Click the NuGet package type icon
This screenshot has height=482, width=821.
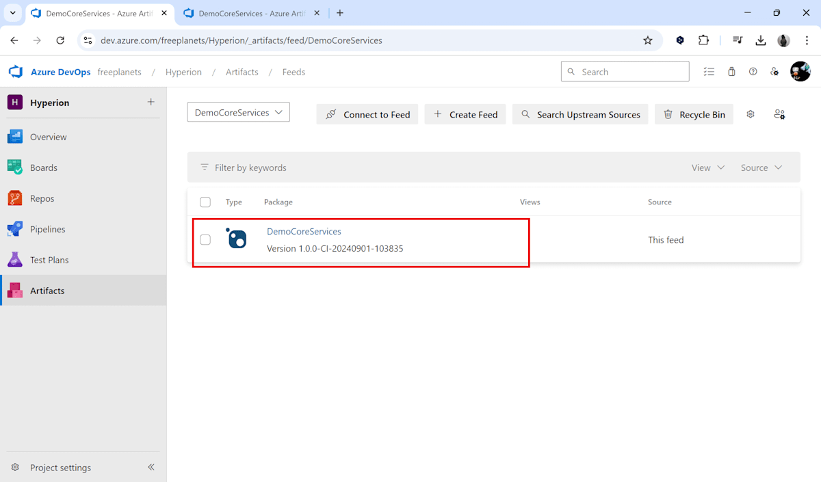[x=236, y=238]
